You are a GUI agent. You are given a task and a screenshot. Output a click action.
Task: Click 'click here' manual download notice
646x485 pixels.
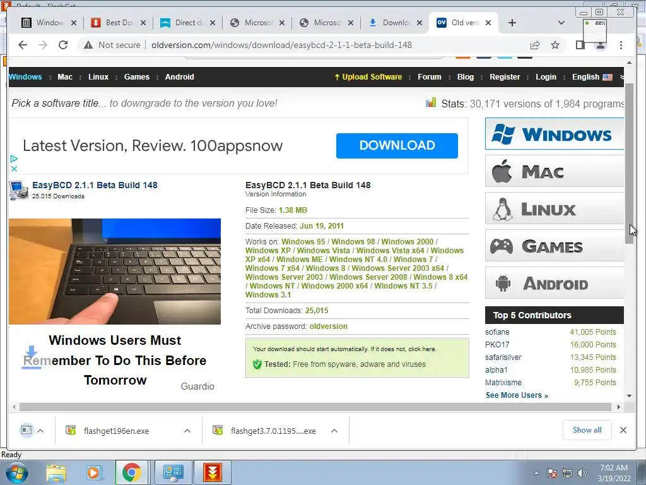[421, 349]
